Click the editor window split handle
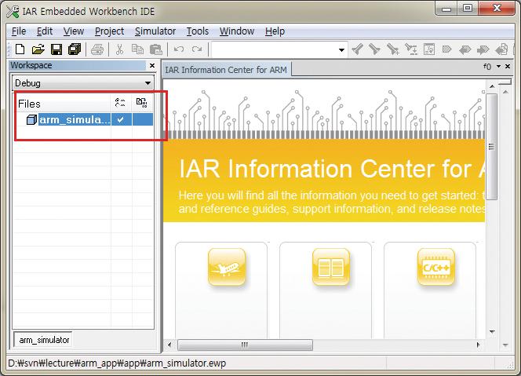Image resolution: width=521 pixels, height=376 pixels. pos(505,82)
